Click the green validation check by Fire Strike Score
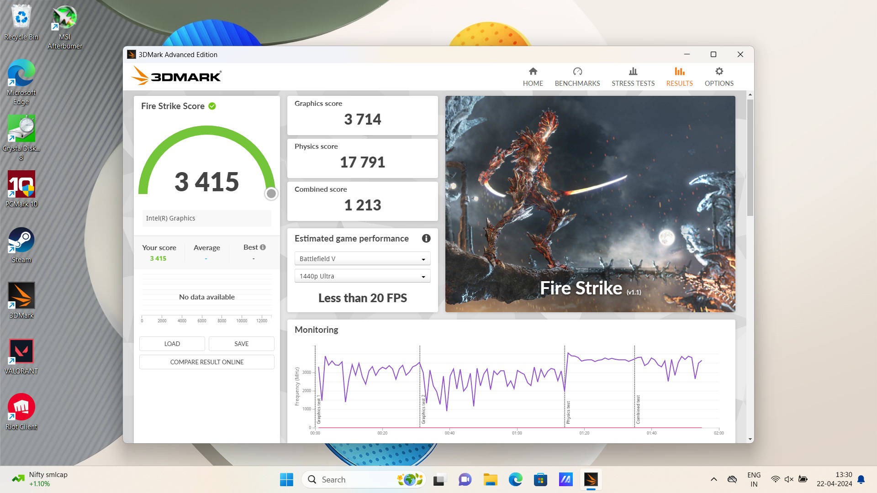This screenshot has width=877, height=493. [212, 106]
